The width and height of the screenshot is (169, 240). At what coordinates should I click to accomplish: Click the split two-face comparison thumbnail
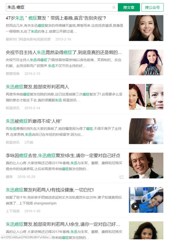coord(146,97)
